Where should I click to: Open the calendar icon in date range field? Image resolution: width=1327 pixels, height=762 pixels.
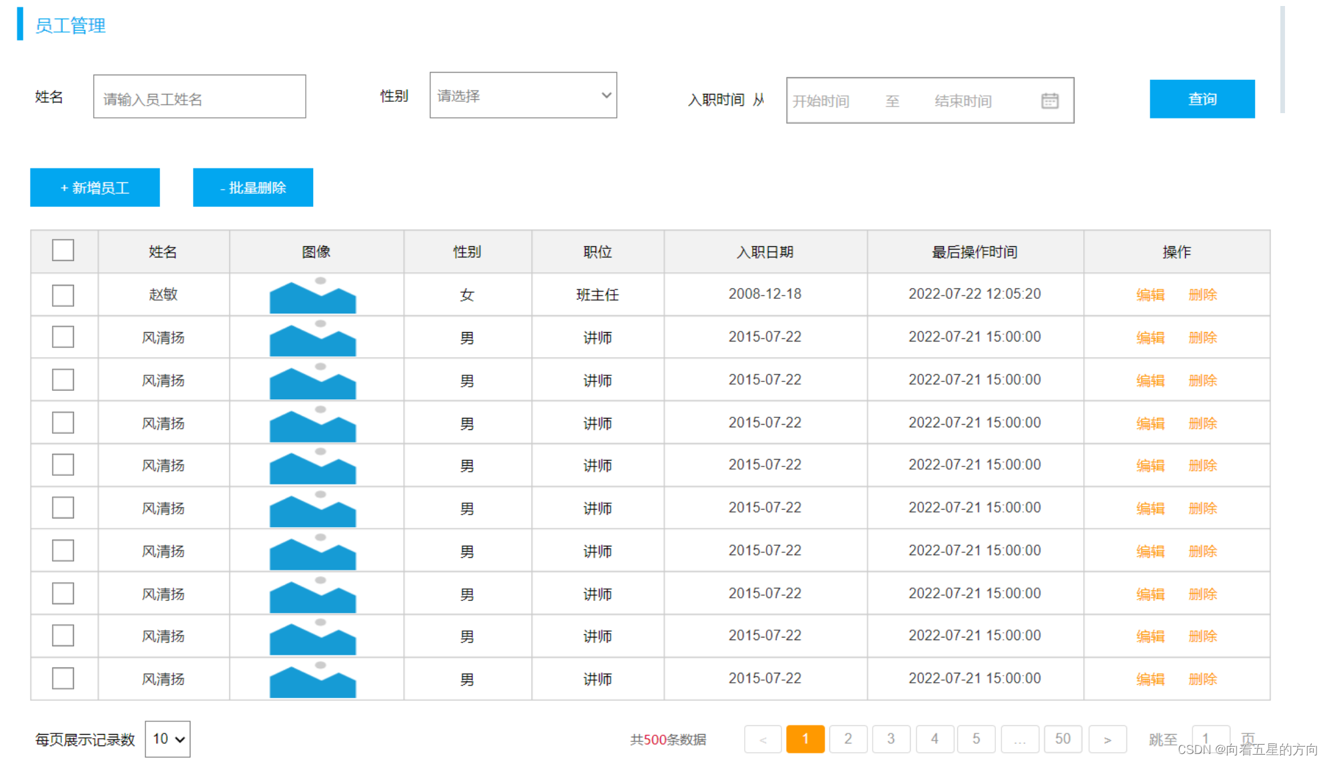tap(1049, 100)
